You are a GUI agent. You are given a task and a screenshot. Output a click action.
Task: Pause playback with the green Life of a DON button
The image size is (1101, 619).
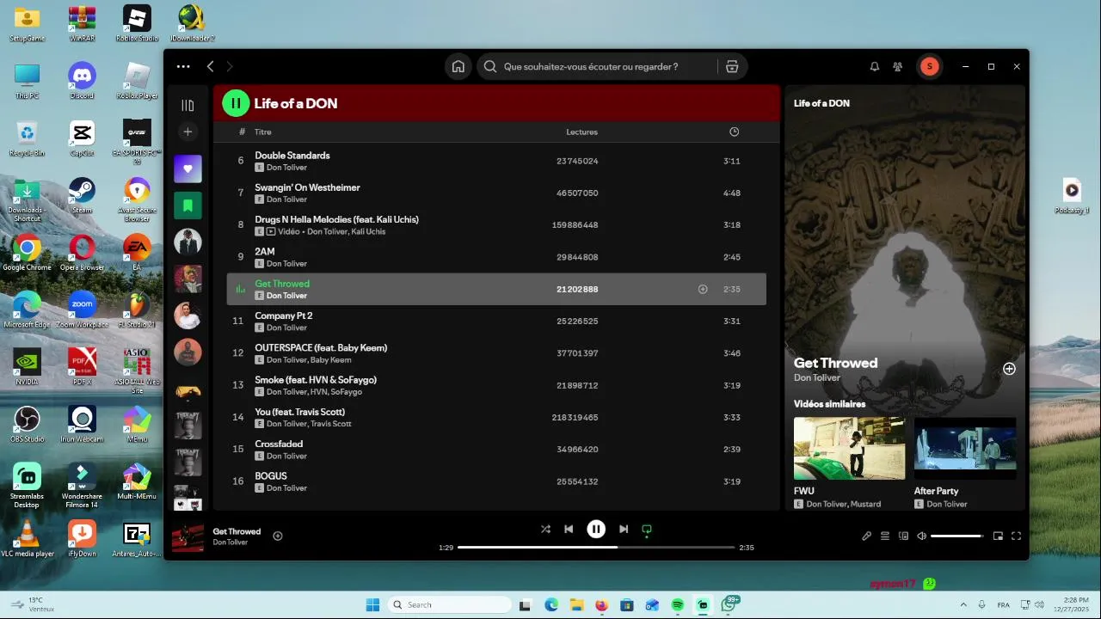coord(236,103)
